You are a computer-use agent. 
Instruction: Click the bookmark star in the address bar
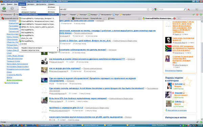(x=148, y=9)
